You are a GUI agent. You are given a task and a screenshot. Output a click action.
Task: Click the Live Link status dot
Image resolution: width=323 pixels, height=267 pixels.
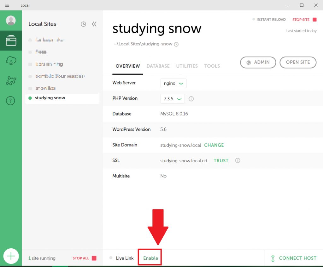point(111,258)
